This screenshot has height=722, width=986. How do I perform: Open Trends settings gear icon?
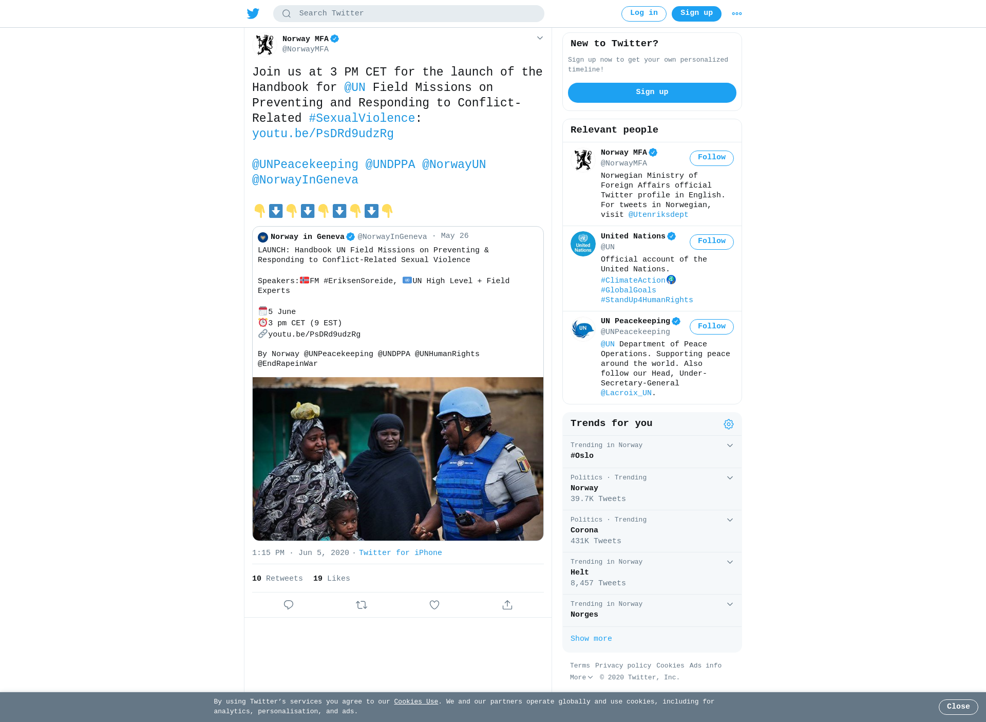[x=729, y=424]
